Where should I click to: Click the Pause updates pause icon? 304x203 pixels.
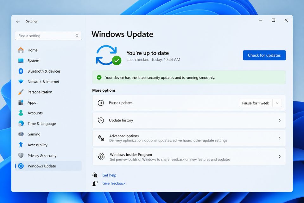coord(101,103)
